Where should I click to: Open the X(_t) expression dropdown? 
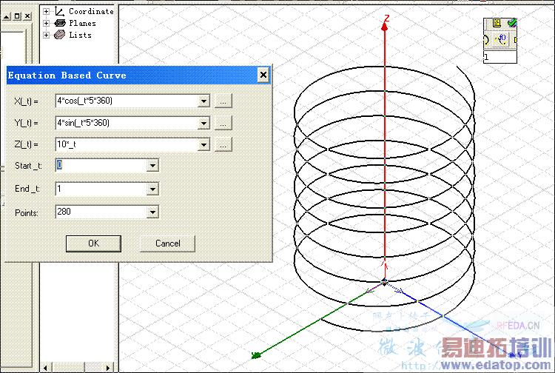coord(203,101)
